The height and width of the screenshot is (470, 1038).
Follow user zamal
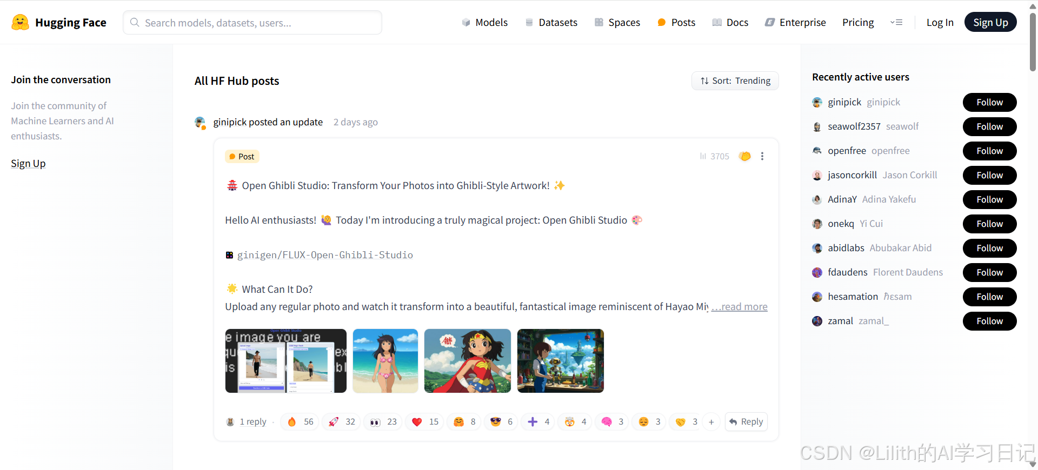[989, 321]
